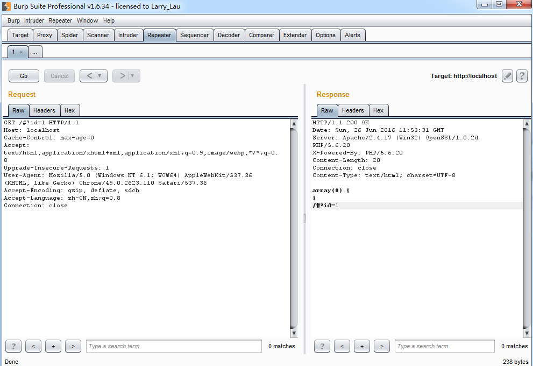Switch to the Extender tab
The image size is (533, 366).
tap(295, 35)
